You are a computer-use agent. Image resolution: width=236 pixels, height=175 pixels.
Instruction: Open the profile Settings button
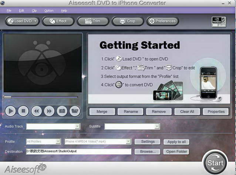(148, 142)
